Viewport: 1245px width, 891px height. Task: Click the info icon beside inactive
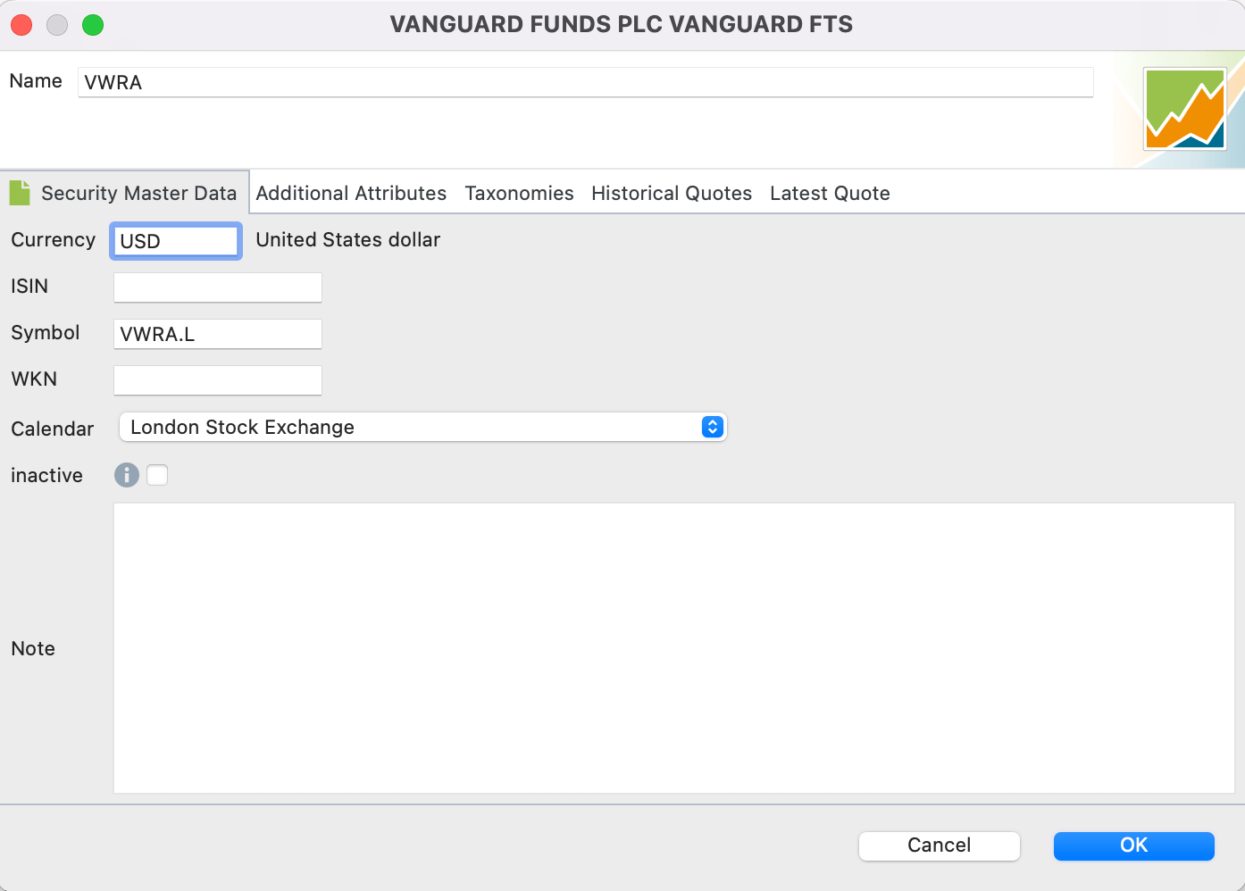coord(127,475)
